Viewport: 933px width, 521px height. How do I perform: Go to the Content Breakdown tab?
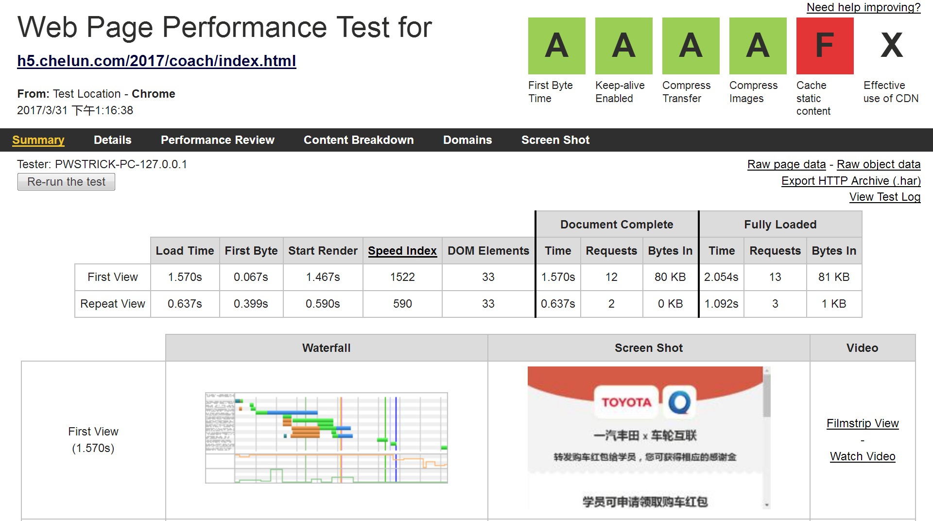click(x=359, y=140)
